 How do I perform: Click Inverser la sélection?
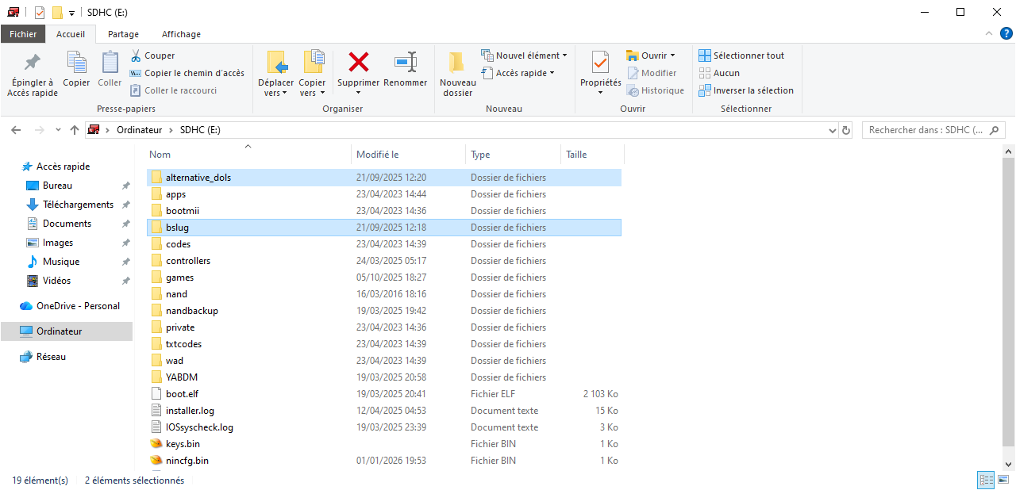[746, 90]
